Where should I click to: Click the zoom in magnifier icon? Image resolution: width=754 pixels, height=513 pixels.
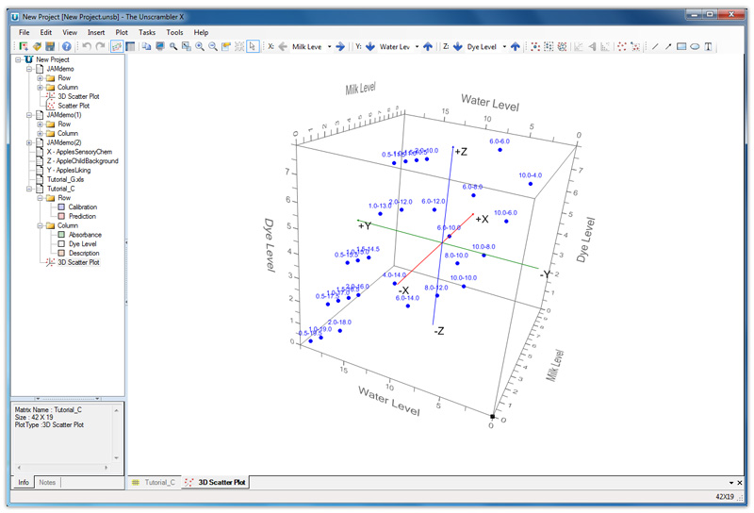tap(200, 46)
